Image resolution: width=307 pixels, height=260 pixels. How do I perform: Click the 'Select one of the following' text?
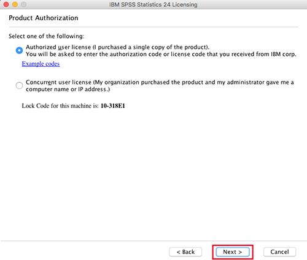pyautogui.click(x=47, y=36)
